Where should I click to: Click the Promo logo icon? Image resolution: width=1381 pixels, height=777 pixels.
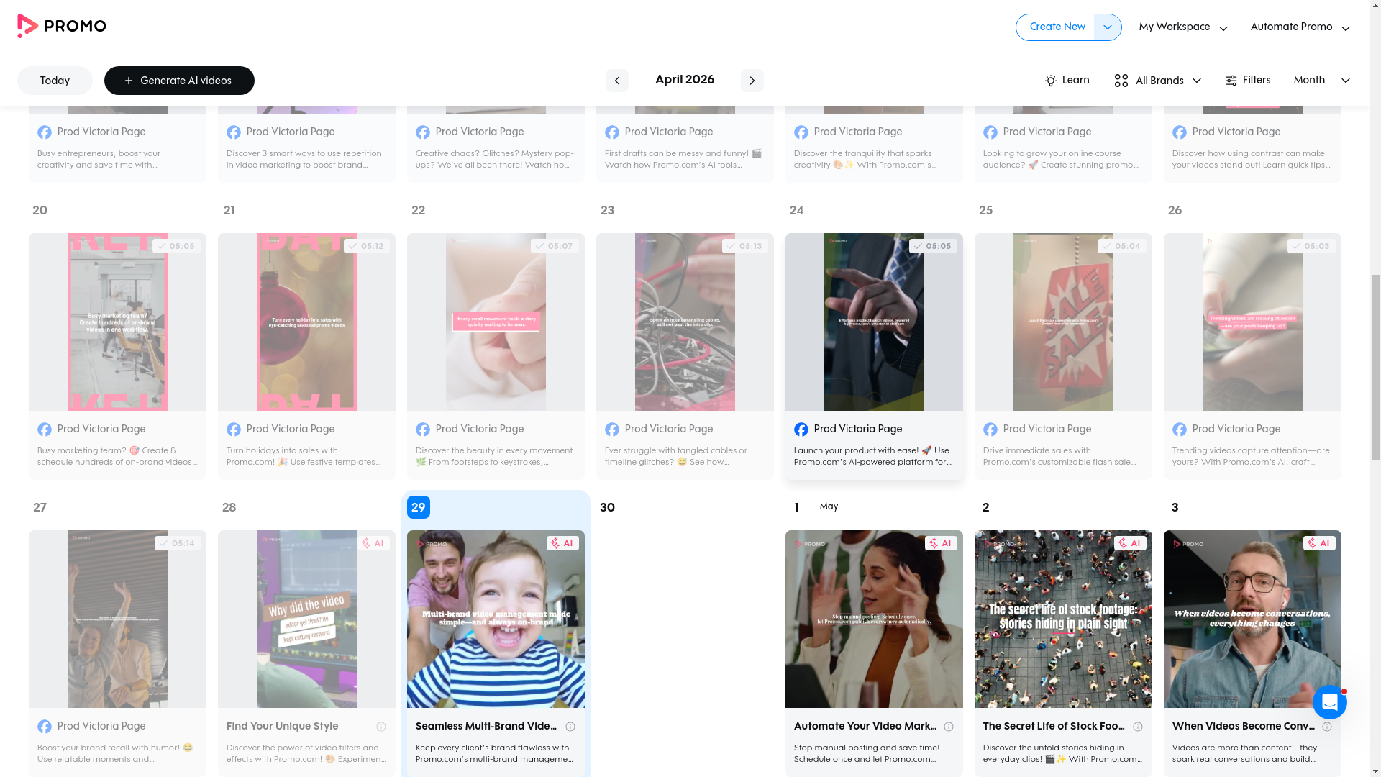(x=27, y=26)
